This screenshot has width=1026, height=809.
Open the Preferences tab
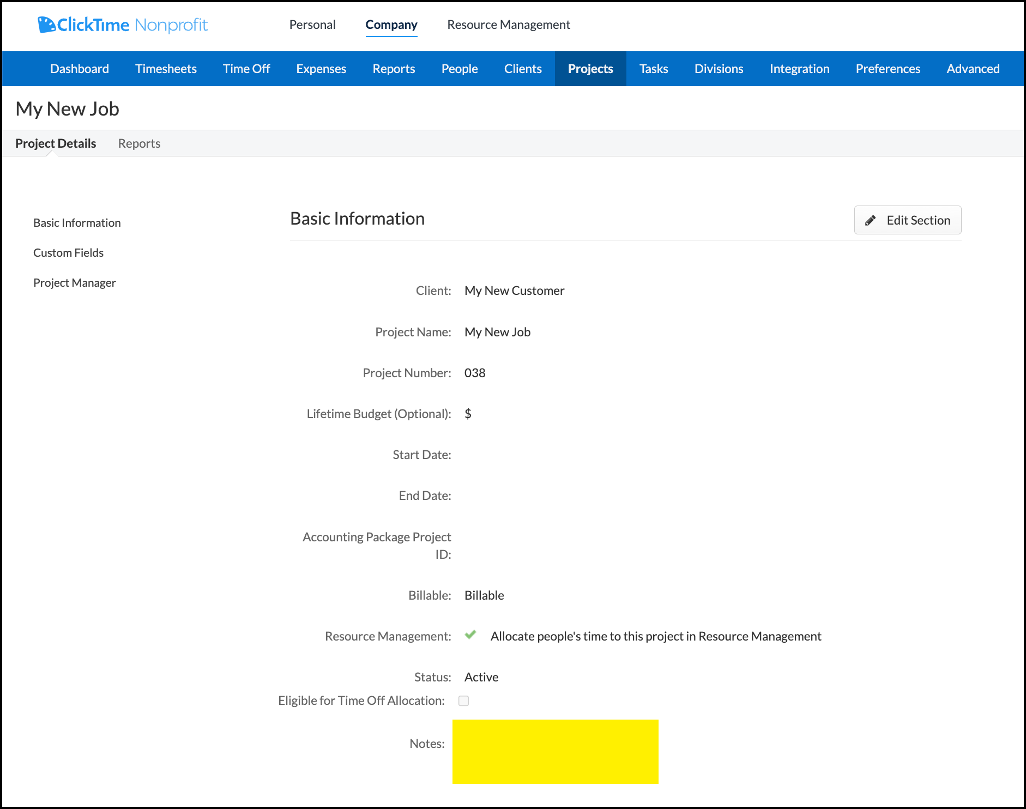pos(888,69)
